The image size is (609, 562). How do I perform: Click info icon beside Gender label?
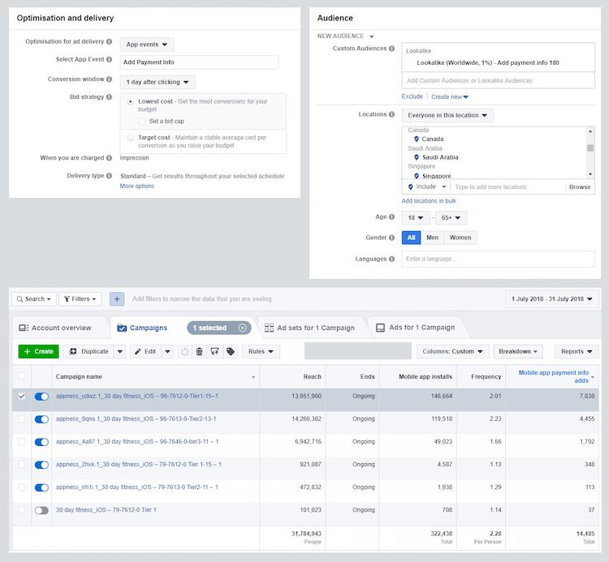392,238
